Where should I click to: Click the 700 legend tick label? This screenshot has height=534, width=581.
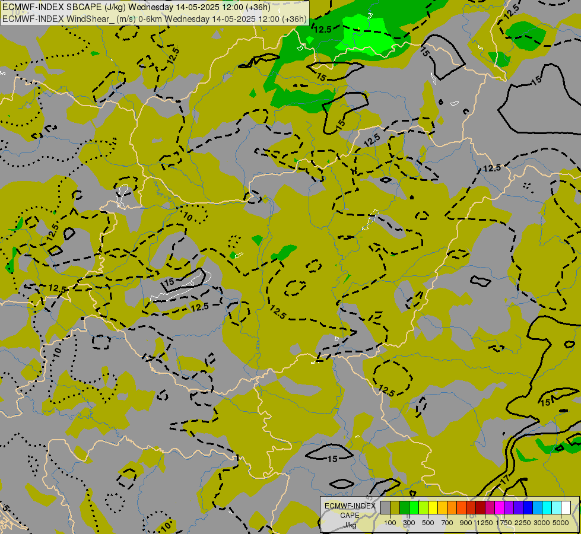[x=447, y=523]
